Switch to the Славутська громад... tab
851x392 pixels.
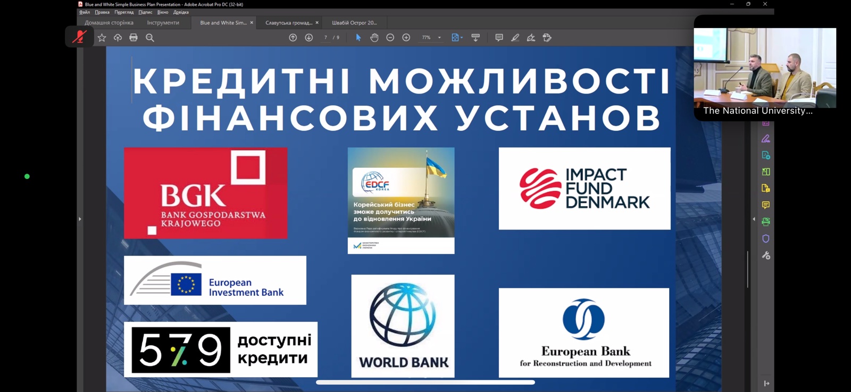pyautogui.click(x=289, y=23)
